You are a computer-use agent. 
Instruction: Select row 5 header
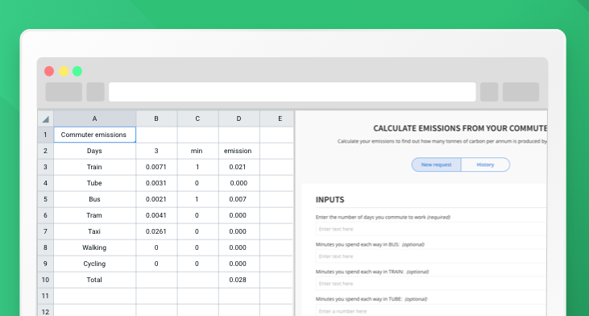45,199
